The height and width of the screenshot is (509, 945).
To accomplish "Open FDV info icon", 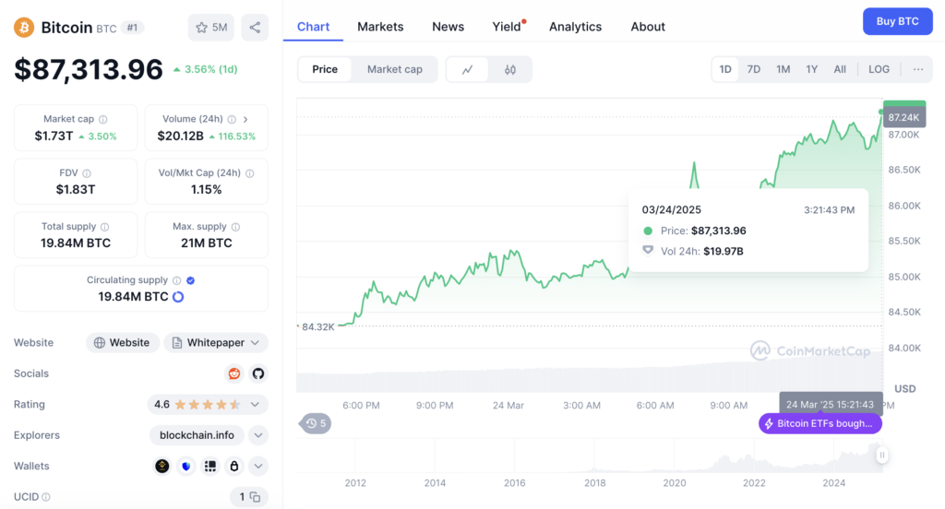I will (x=87, y=172).
